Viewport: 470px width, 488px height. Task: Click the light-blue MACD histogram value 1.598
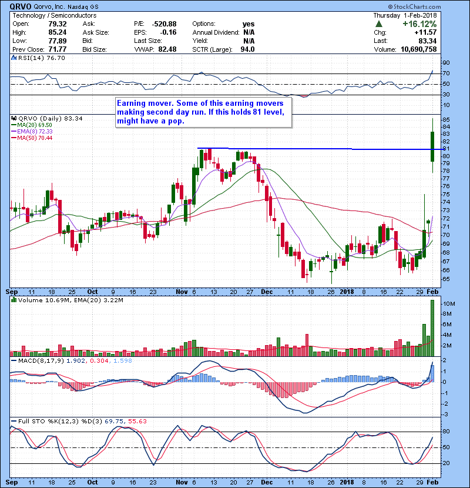123,361
